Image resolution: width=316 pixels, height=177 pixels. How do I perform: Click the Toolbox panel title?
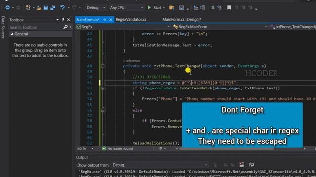pyautogui.click(x=16, y=20)
